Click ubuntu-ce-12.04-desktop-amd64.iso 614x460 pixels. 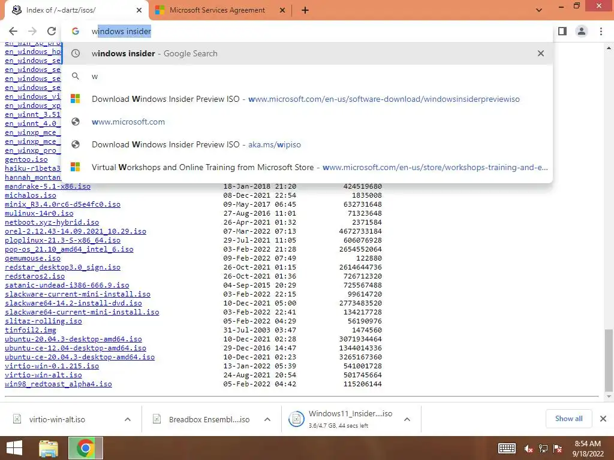pos(76,348)
